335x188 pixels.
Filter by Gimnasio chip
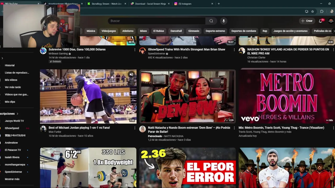pyautogui.click(x=194, y=31)
